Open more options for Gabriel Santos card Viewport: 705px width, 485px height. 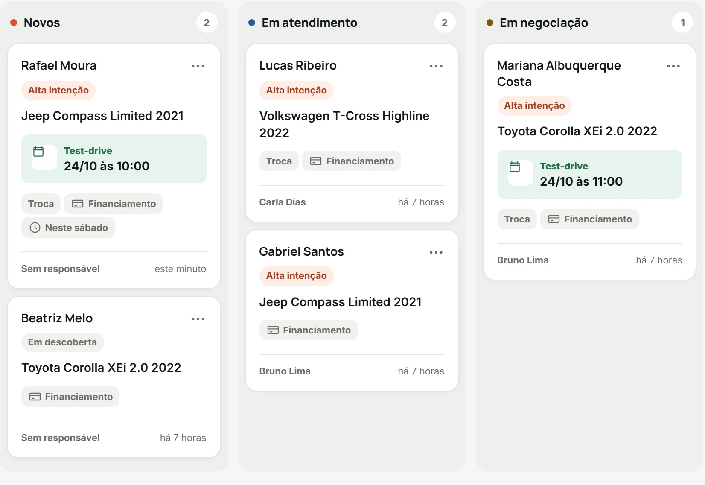(x=436, y=252)
